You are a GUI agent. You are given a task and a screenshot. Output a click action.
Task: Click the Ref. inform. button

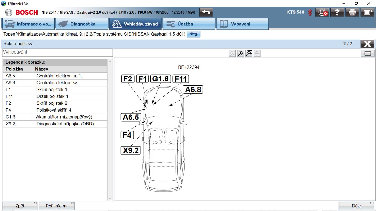(x=57, y=206)
